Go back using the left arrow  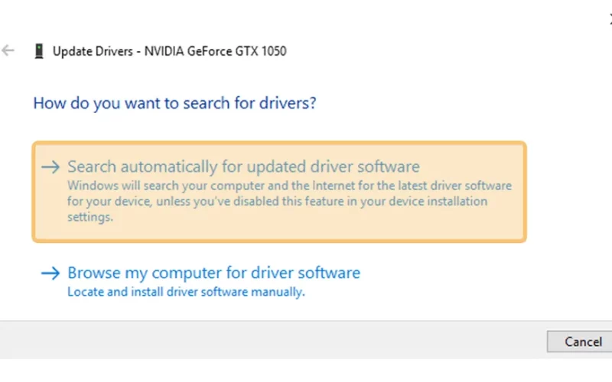click(x=8, y=50)
